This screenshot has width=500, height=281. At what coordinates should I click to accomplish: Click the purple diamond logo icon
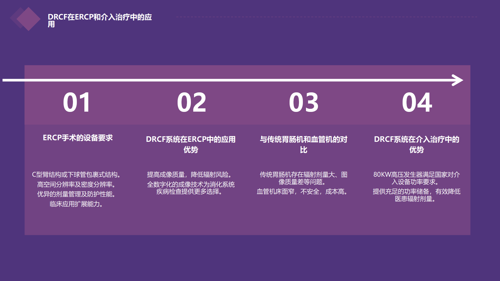28,19
